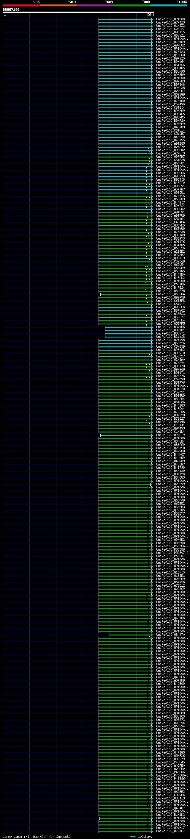Select the UniRef100_O88808 label
The height and width of the screenshot is (839, 190).
170,543
